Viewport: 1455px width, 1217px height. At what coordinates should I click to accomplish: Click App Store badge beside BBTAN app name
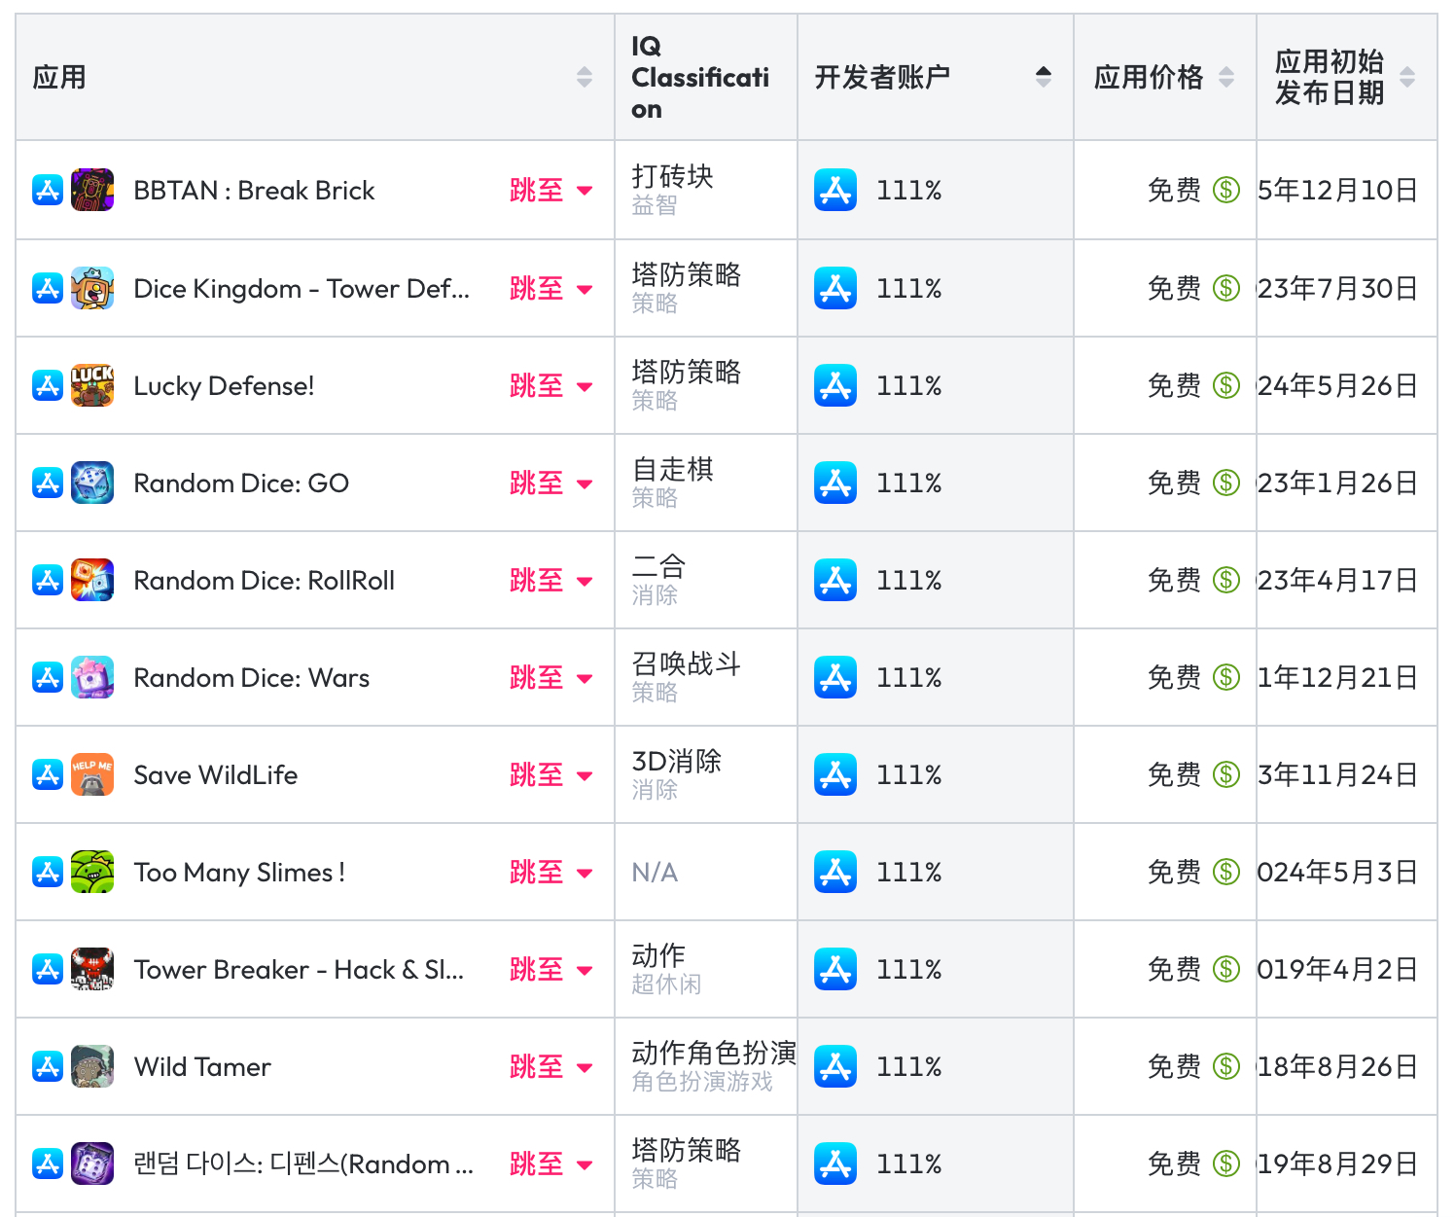click(48, 191)
